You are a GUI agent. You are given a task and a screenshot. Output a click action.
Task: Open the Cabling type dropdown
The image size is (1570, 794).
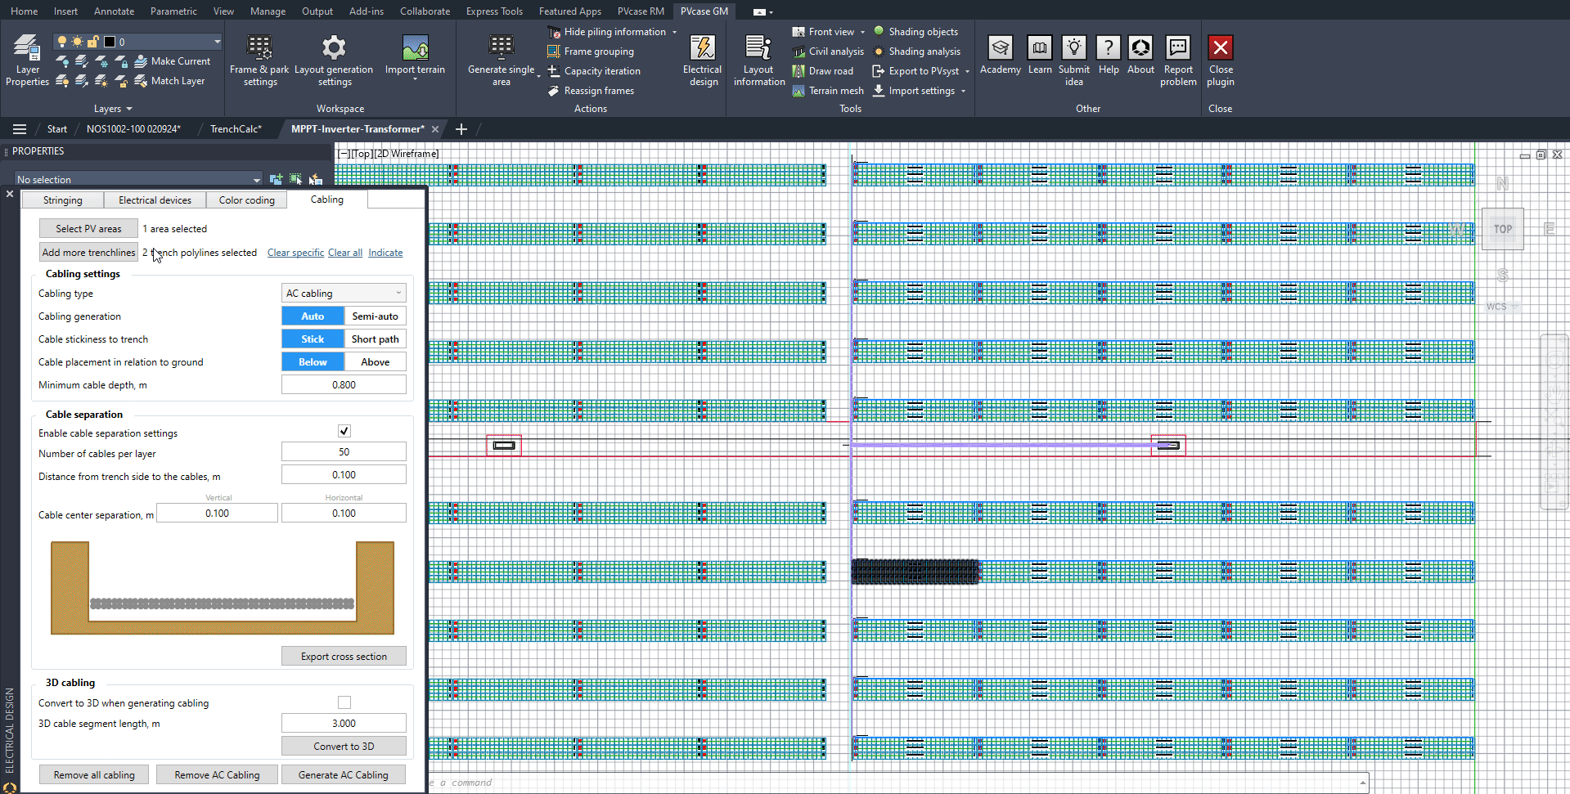tap(344, 294)
